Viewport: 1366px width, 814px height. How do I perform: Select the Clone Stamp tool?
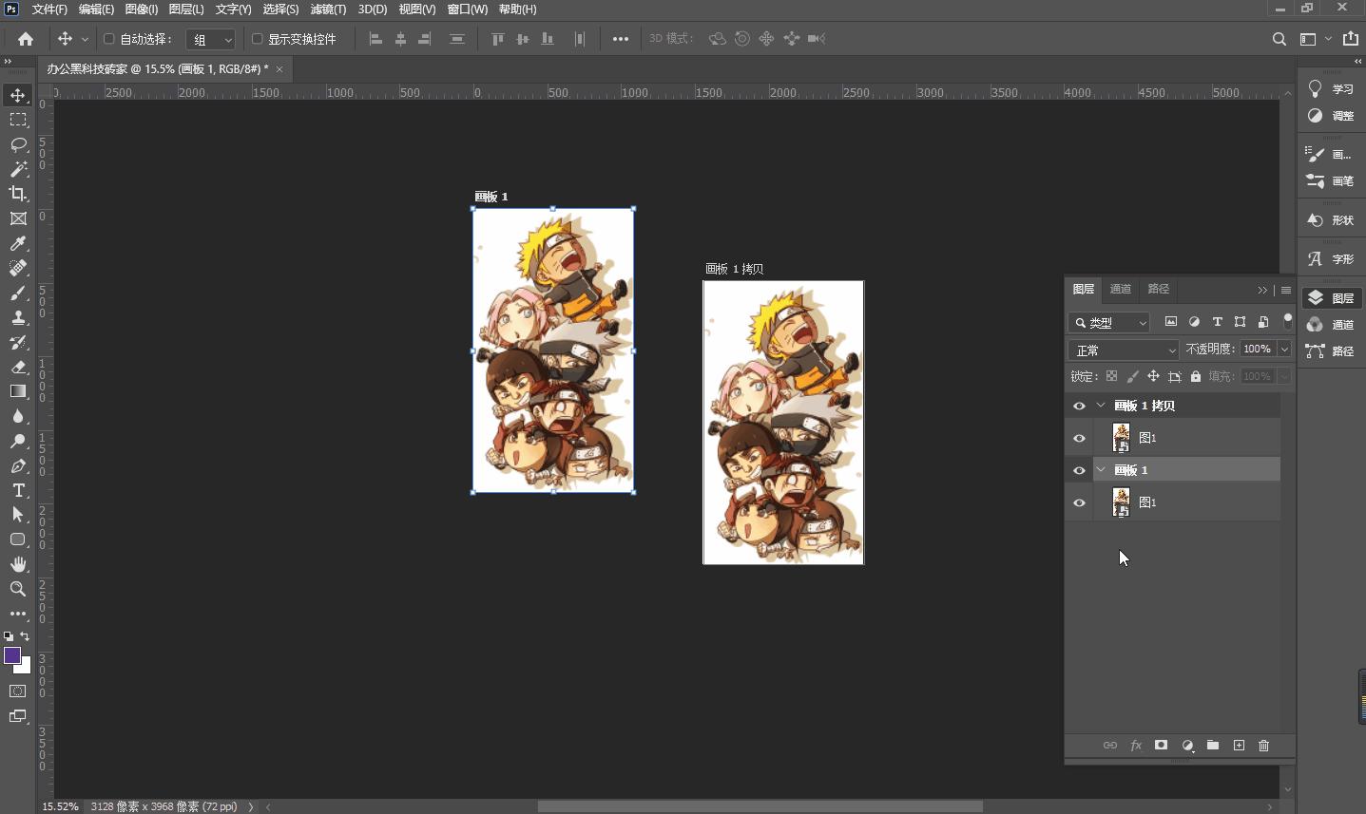[18, 317]
